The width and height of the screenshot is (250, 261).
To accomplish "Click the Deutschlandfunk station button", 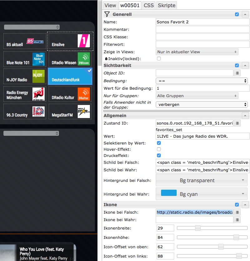I will coord(70,77).
